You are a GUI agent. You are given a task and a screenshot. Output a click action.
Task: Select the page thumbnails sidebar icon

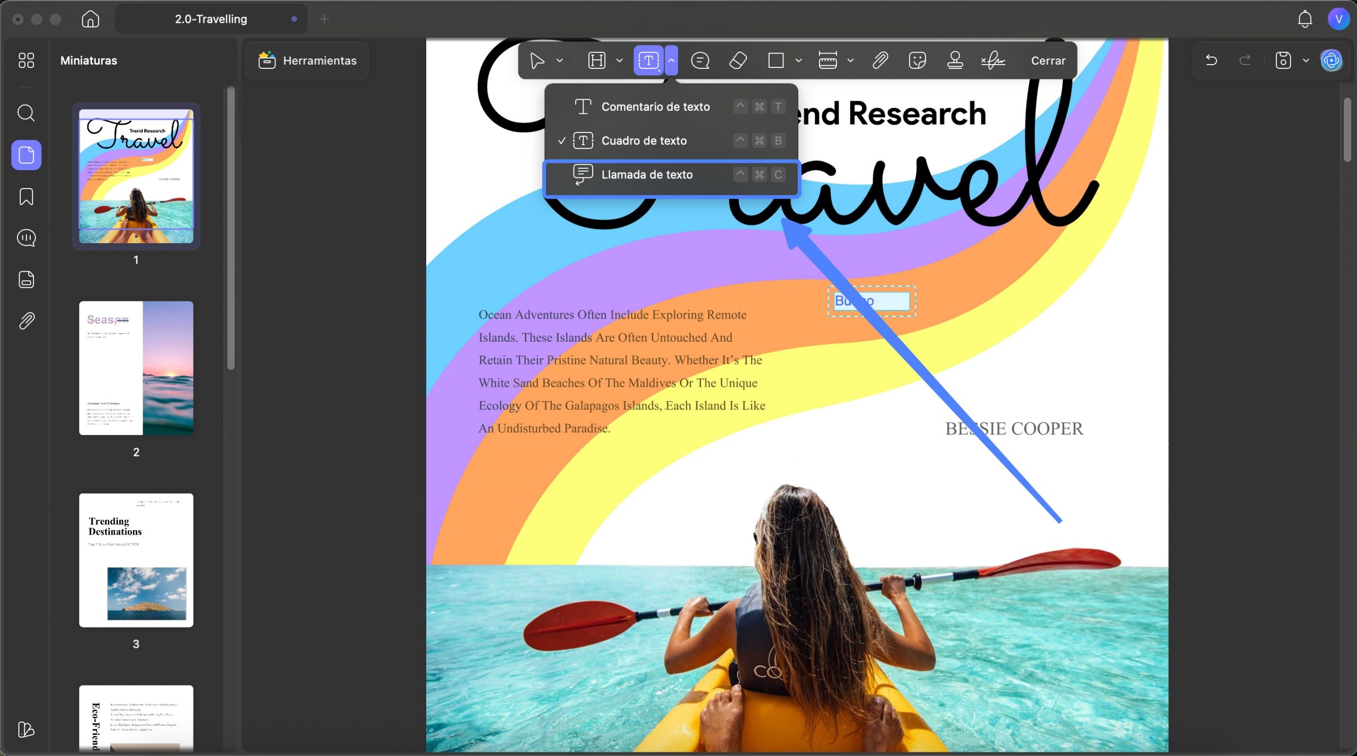pyautogui.click(x=27, y=155)
